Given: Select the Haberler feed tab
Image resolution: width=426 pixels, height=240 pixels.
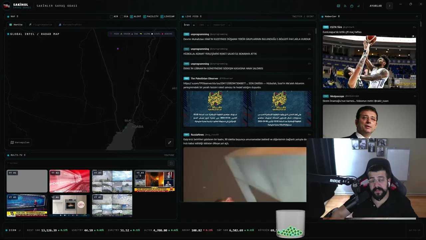Looking at the screenshot, I should (219, 25).
